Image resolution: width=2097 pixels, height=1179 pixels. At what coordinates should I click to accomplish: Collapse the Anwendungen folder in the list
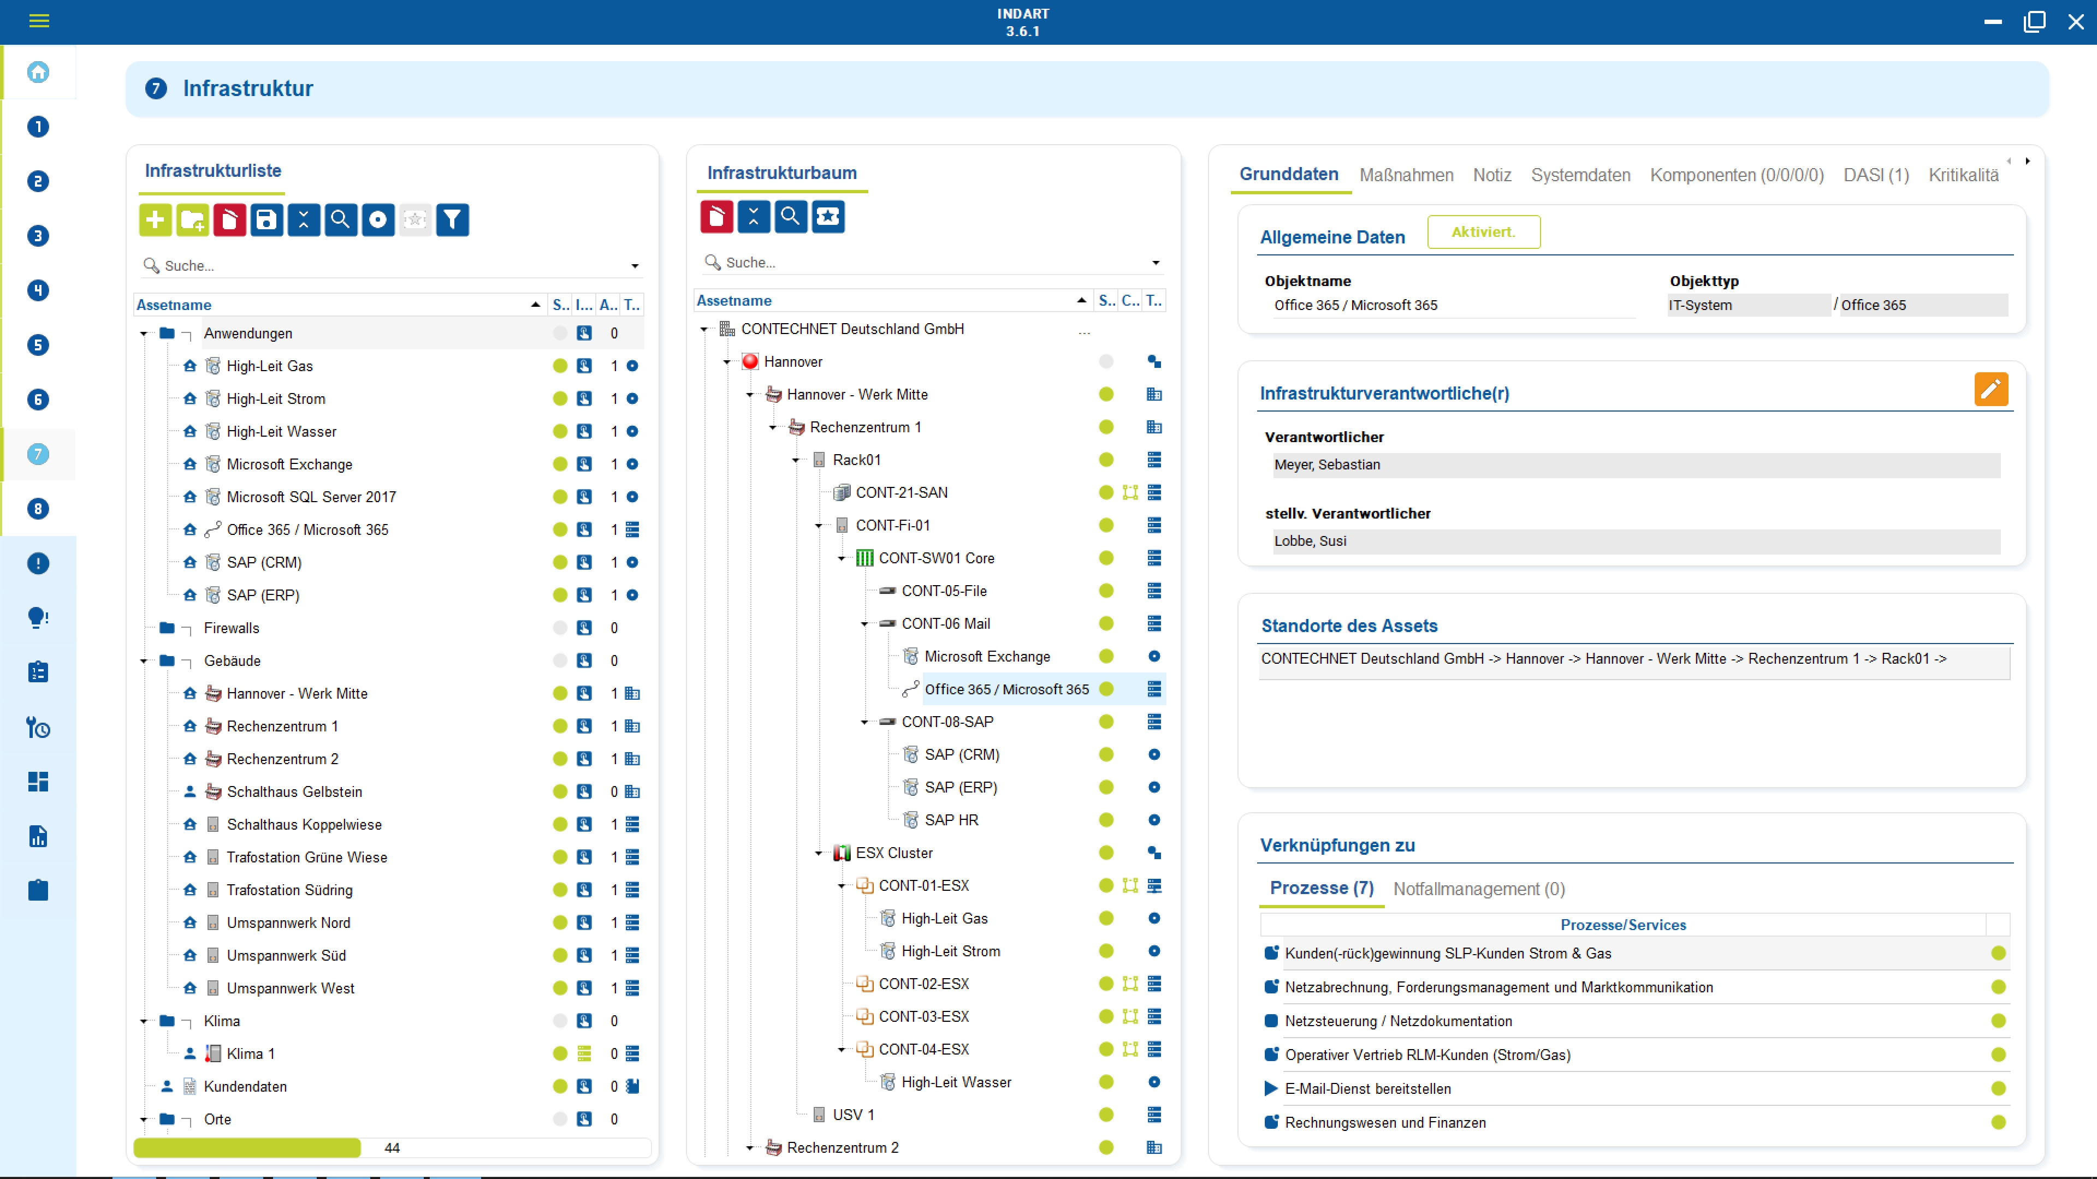(x=144, y=334)
